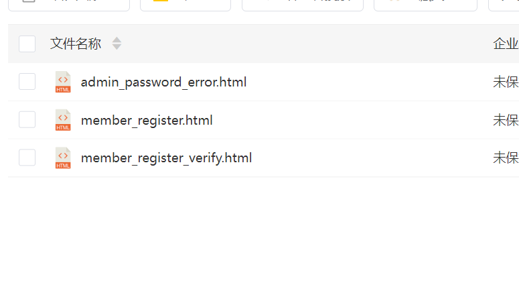Click the third toolbar button above file list
This screenshot has width=519, height=295.
point(303,5)
